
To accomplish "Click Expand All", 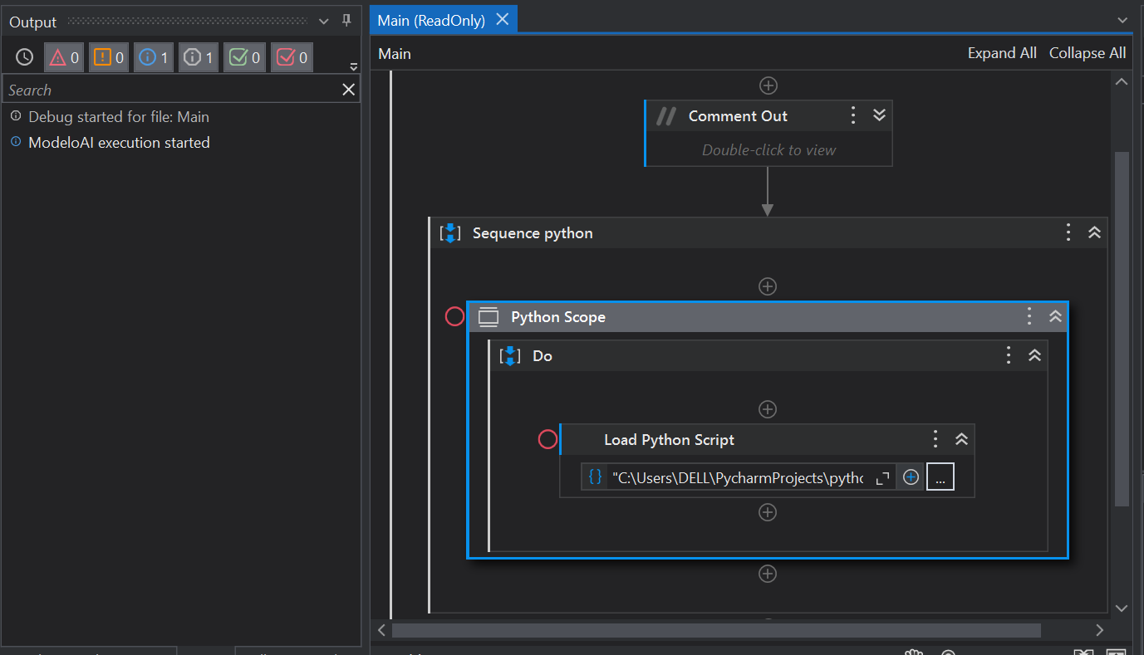I will click(1002, 53).
